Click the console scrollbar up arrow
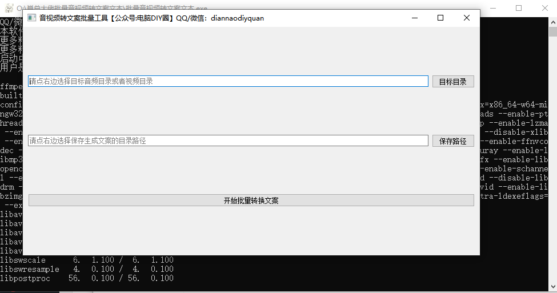This screenshot has width=557, height=293. point(553,22)
